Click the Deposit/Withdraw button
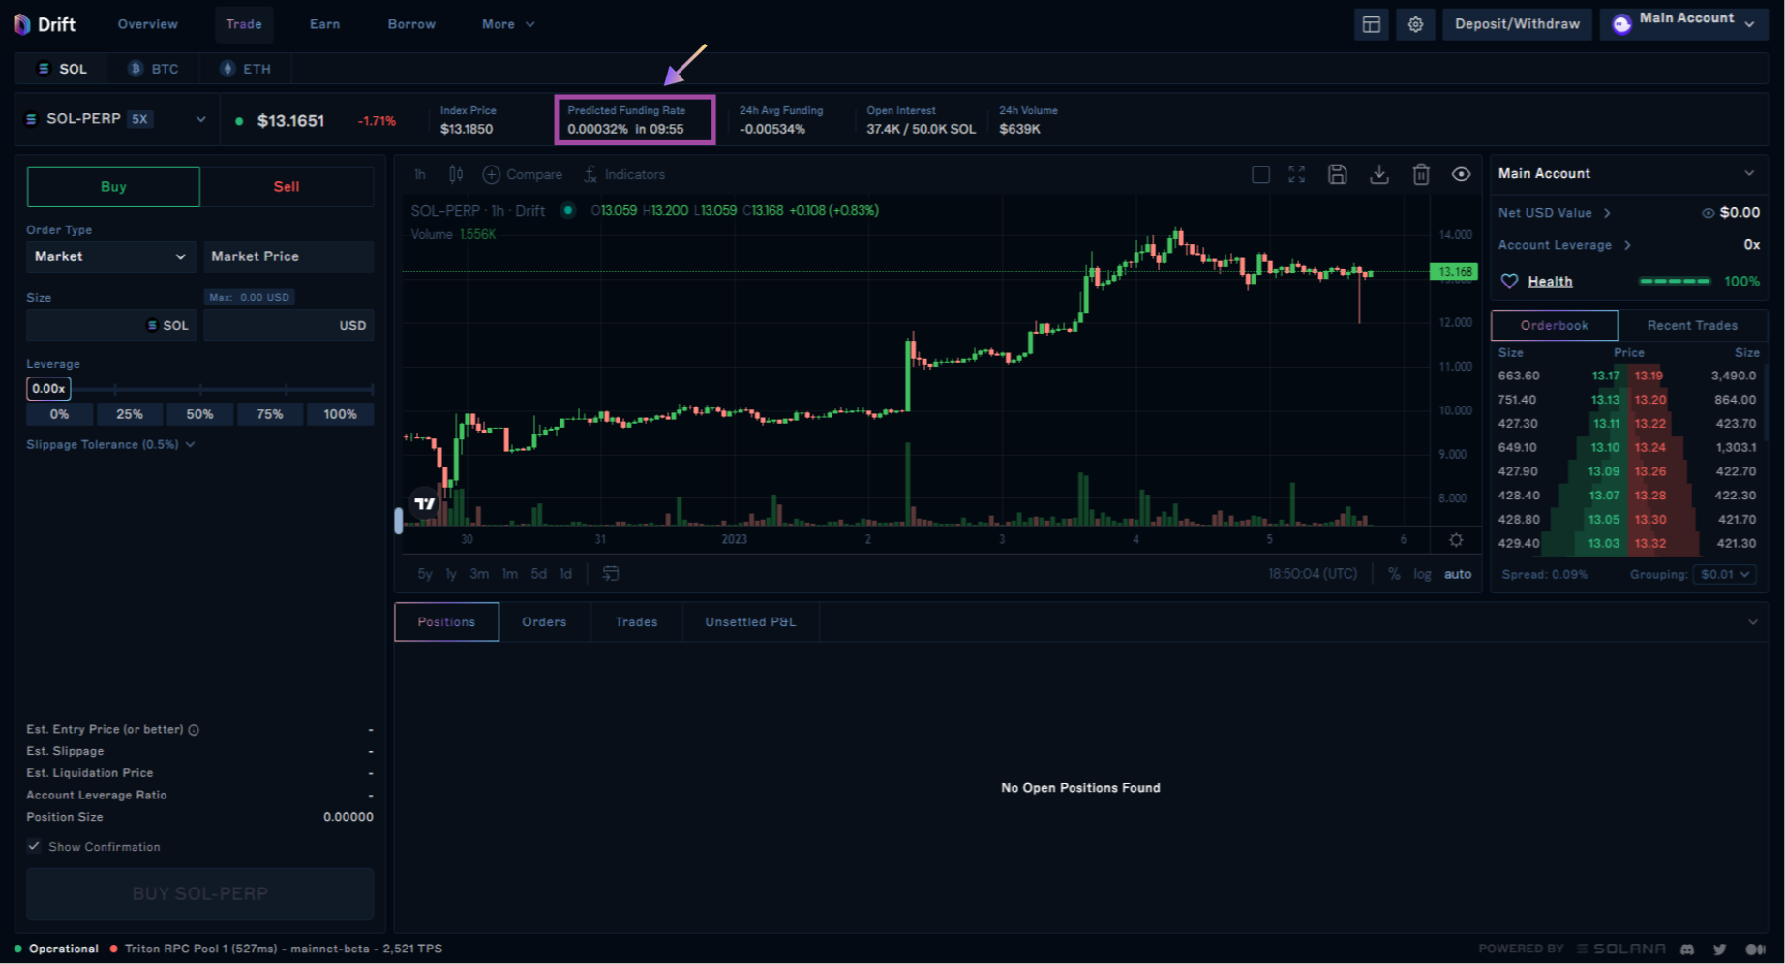Screen dimensions: 1785x964 coord(1517,24)
